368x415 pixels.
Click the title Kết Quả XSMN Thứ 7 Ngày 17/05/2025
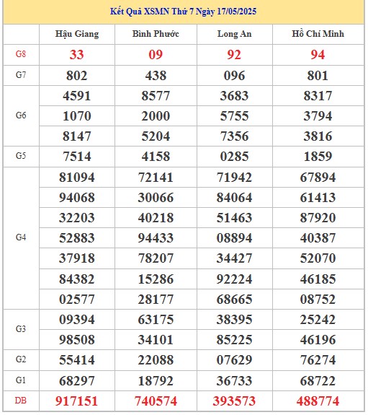tap(183, 12)
